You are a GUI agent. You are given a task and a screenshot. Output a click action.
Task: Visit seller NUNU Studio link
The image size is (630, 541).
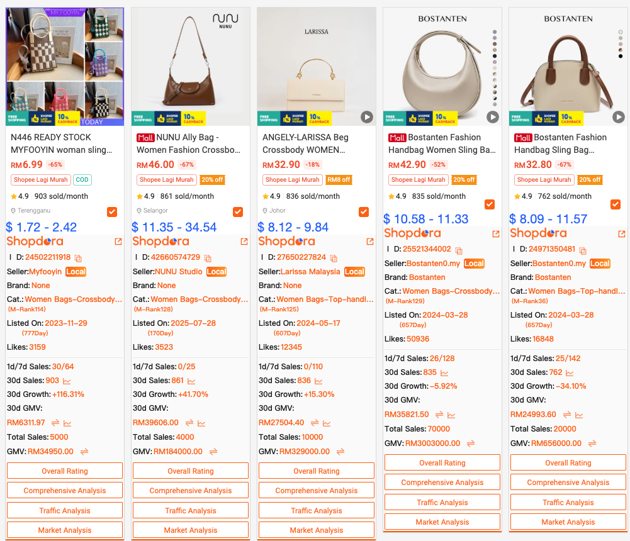[x=178, y=272]
